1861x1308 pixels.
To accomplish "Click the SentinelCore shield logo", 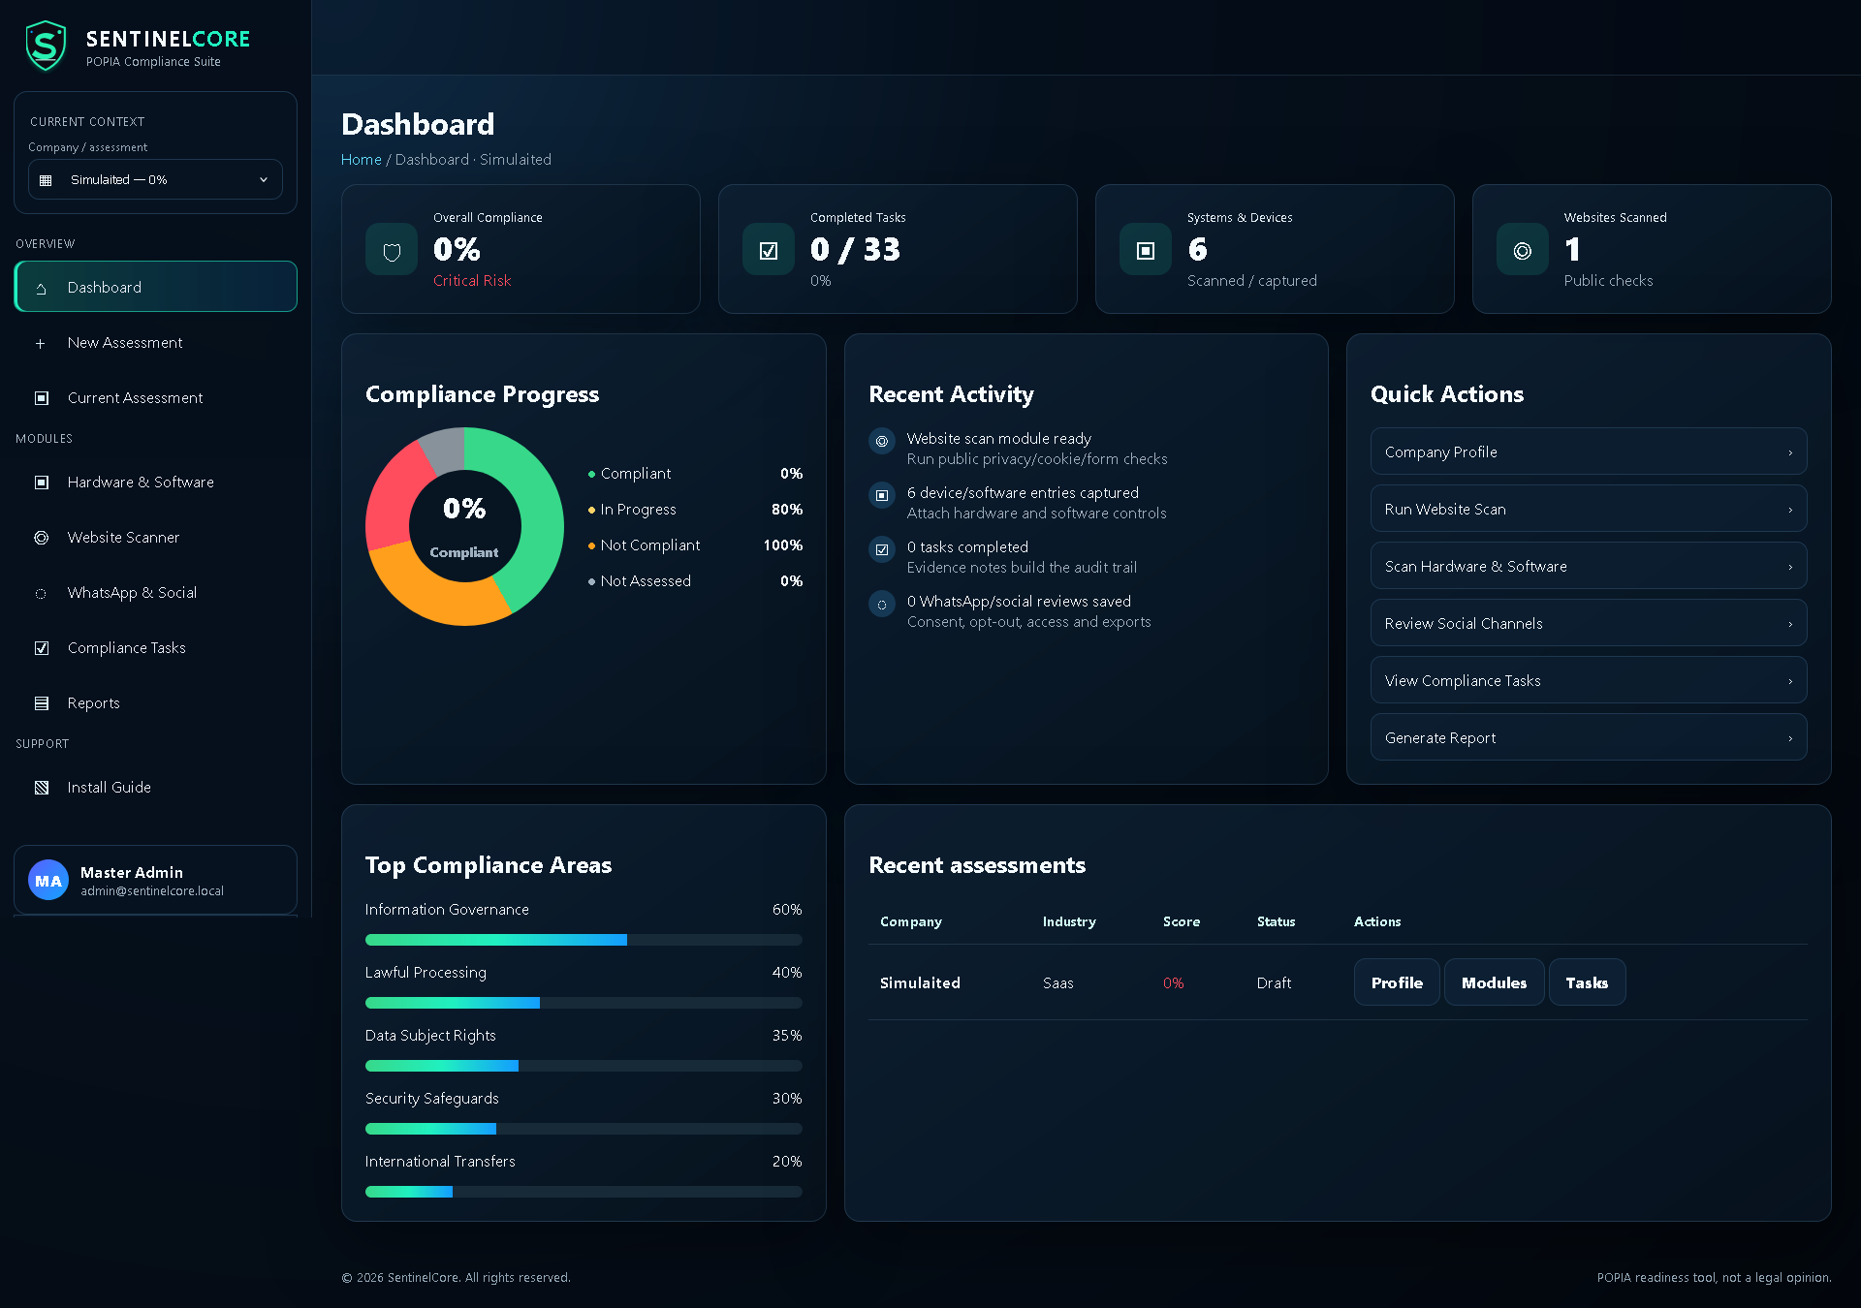I will coord(46,46).
